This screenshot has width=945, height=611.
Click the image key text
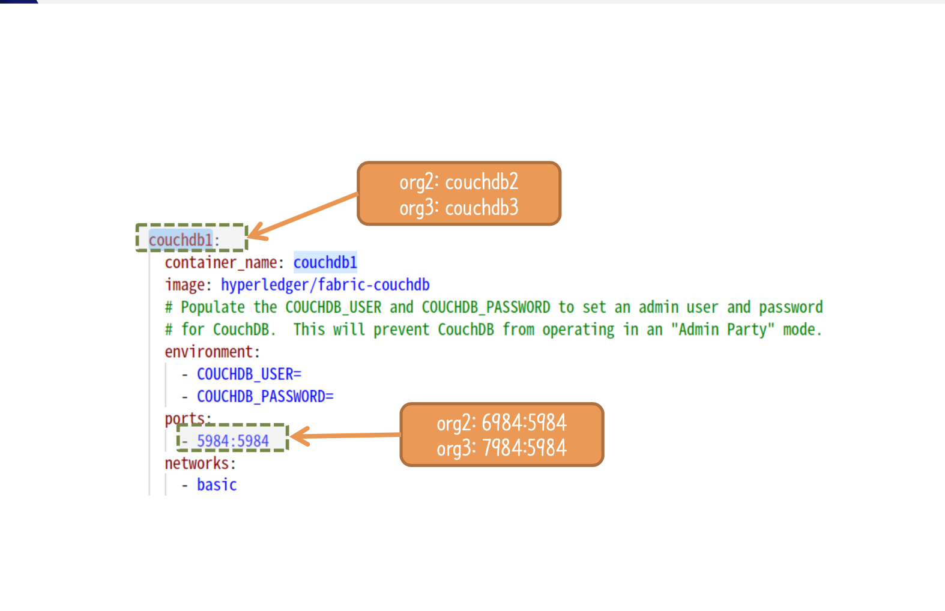tap(185, 285)
